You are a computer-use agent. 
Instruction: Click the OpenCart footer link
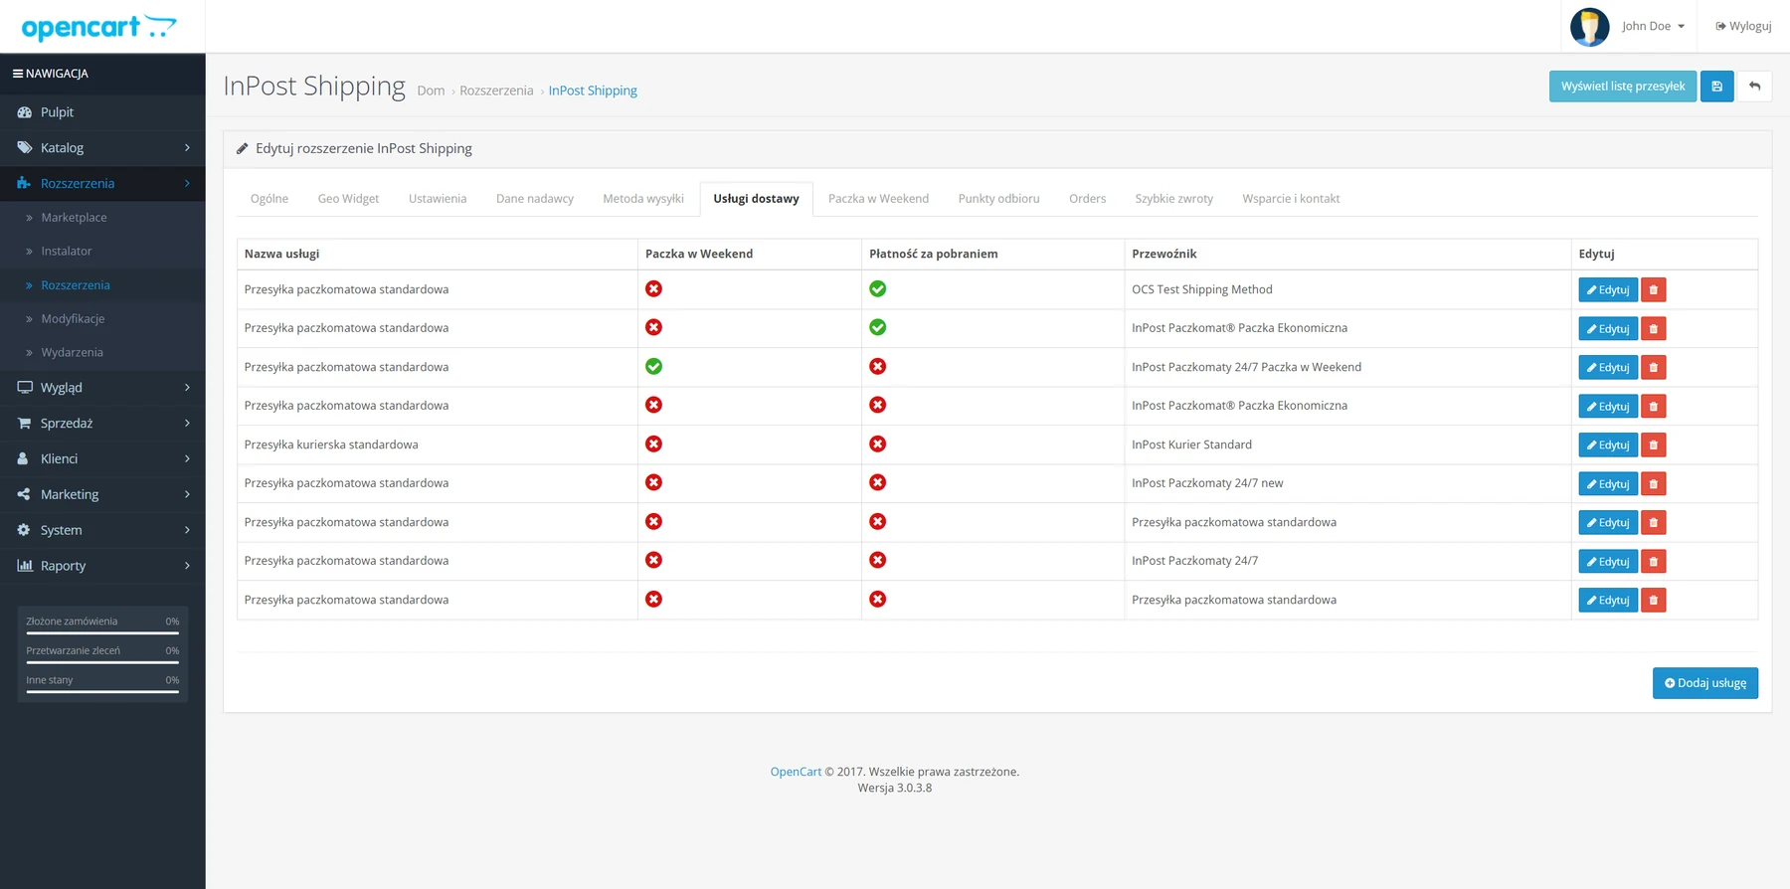(796, 772)
